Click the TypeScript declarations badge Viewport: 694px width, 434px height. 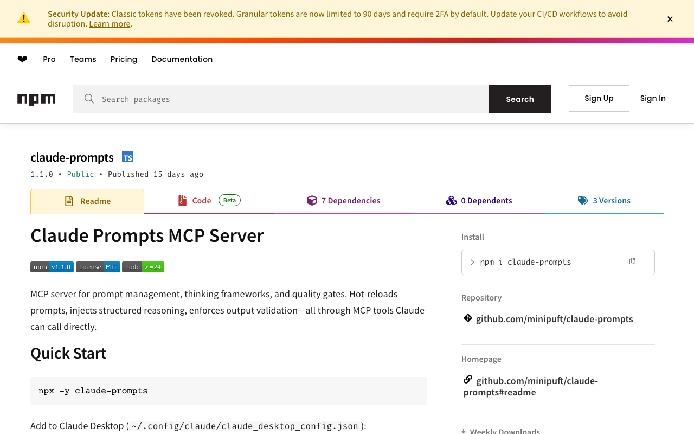coord(127,157)
